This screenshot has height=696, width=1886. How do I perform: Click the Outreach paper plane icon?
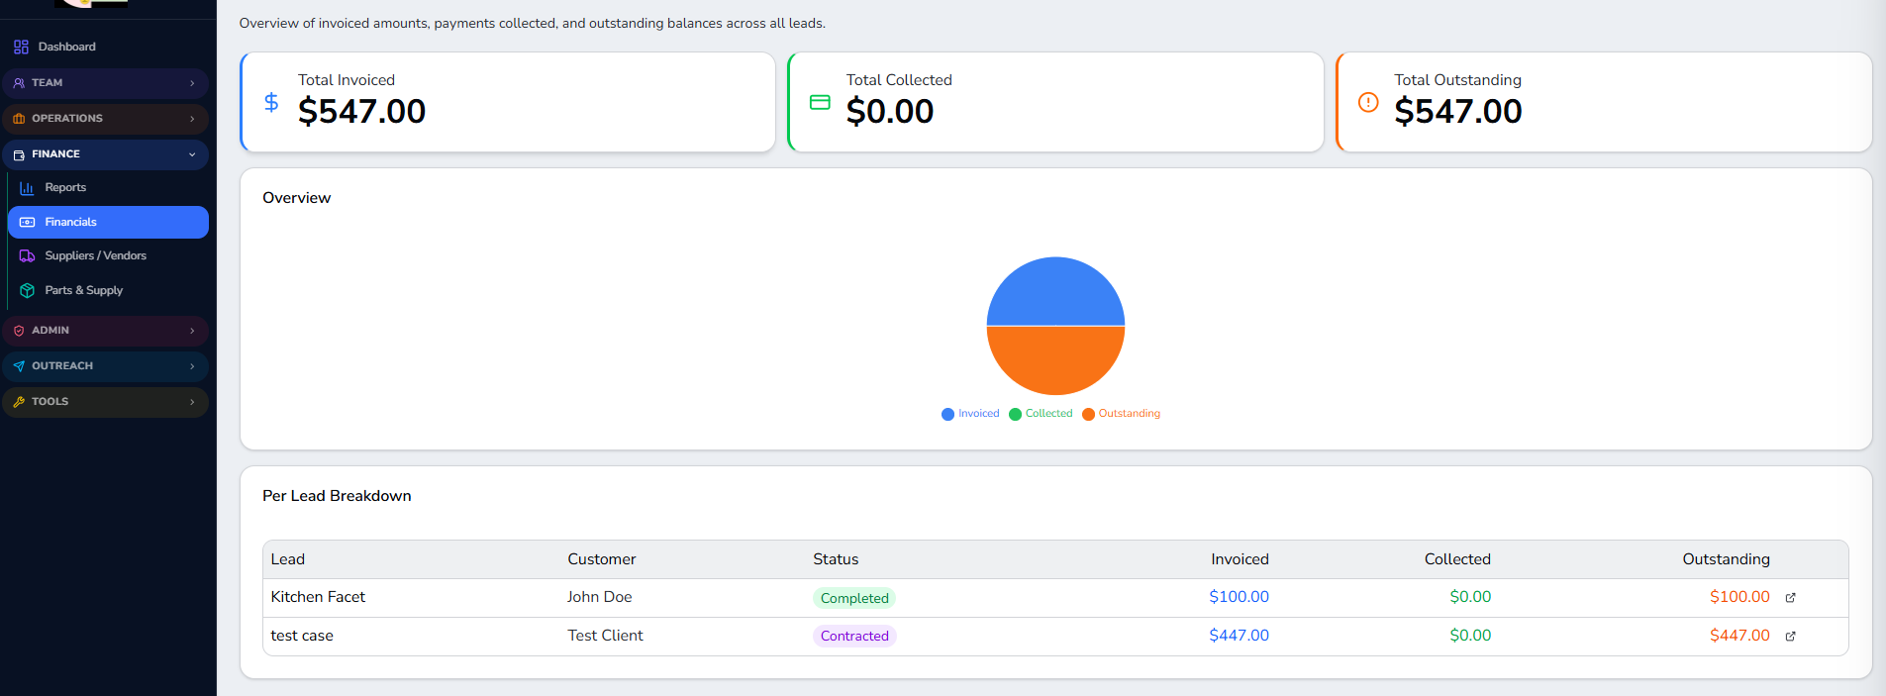point(19,366)
